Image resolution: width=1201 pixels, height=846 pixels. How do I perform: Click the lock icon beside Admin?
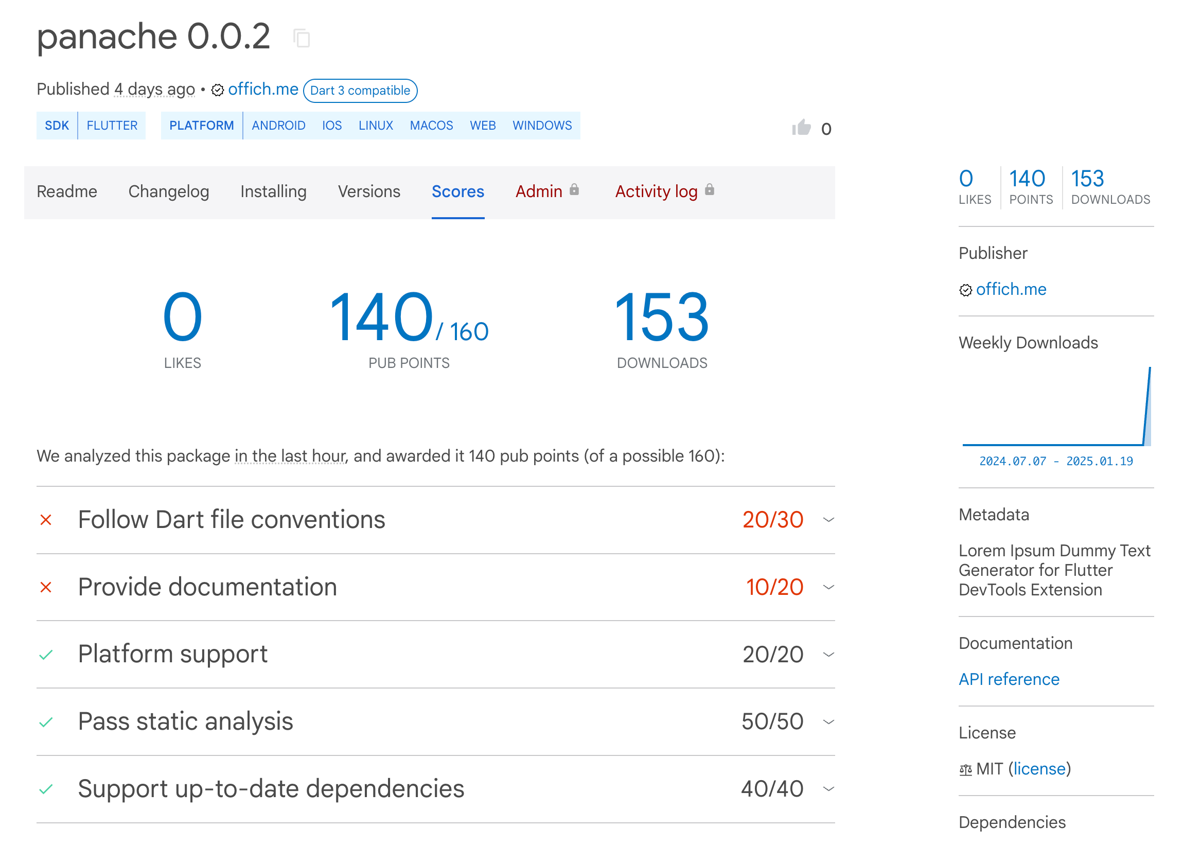[x=574, y=190]
